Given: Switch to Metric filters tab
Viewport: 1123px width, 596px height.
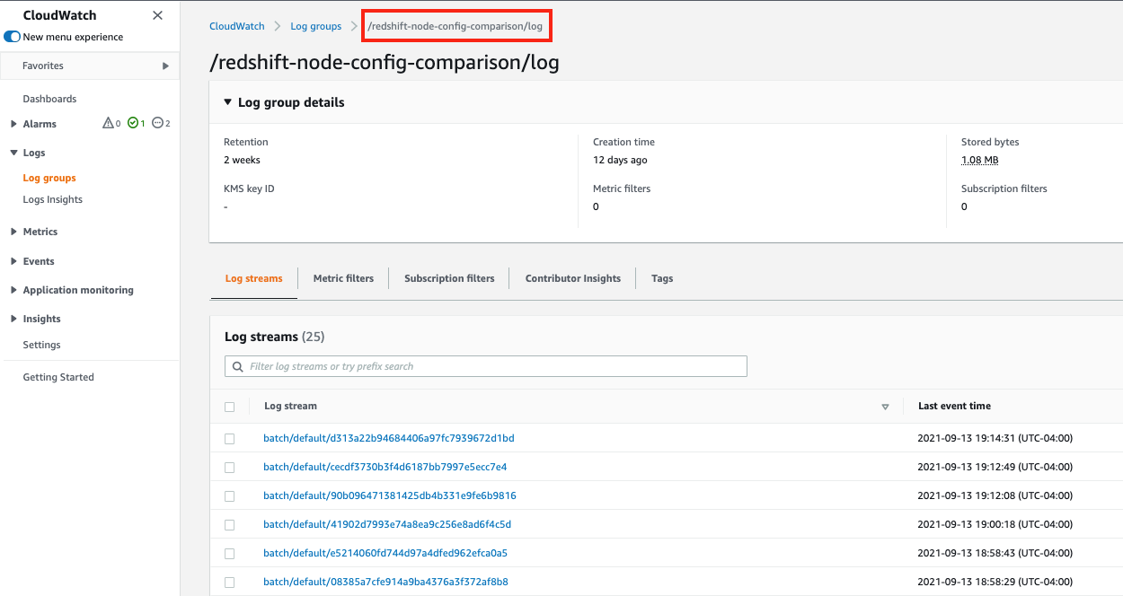Looking at the screenshot, I should [343, 278].
